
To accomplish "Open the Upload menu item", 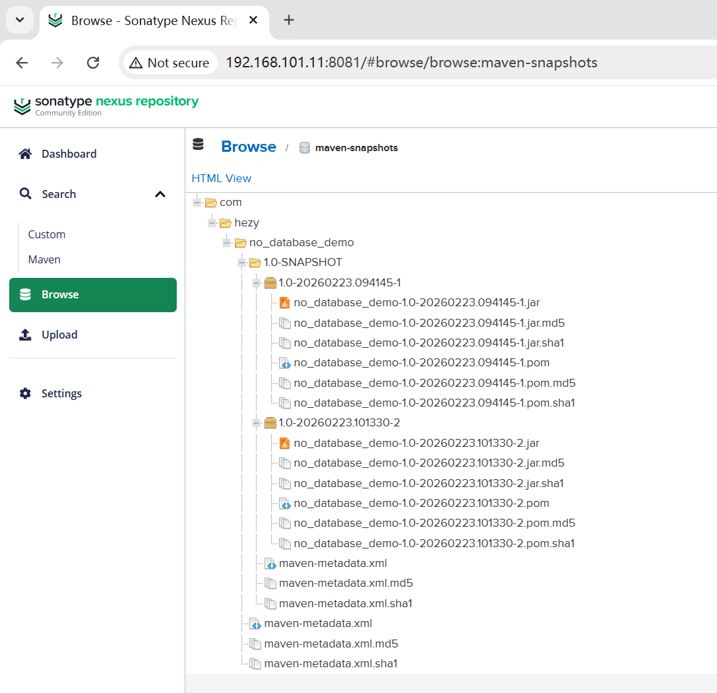I will click(x=93, y=335).
